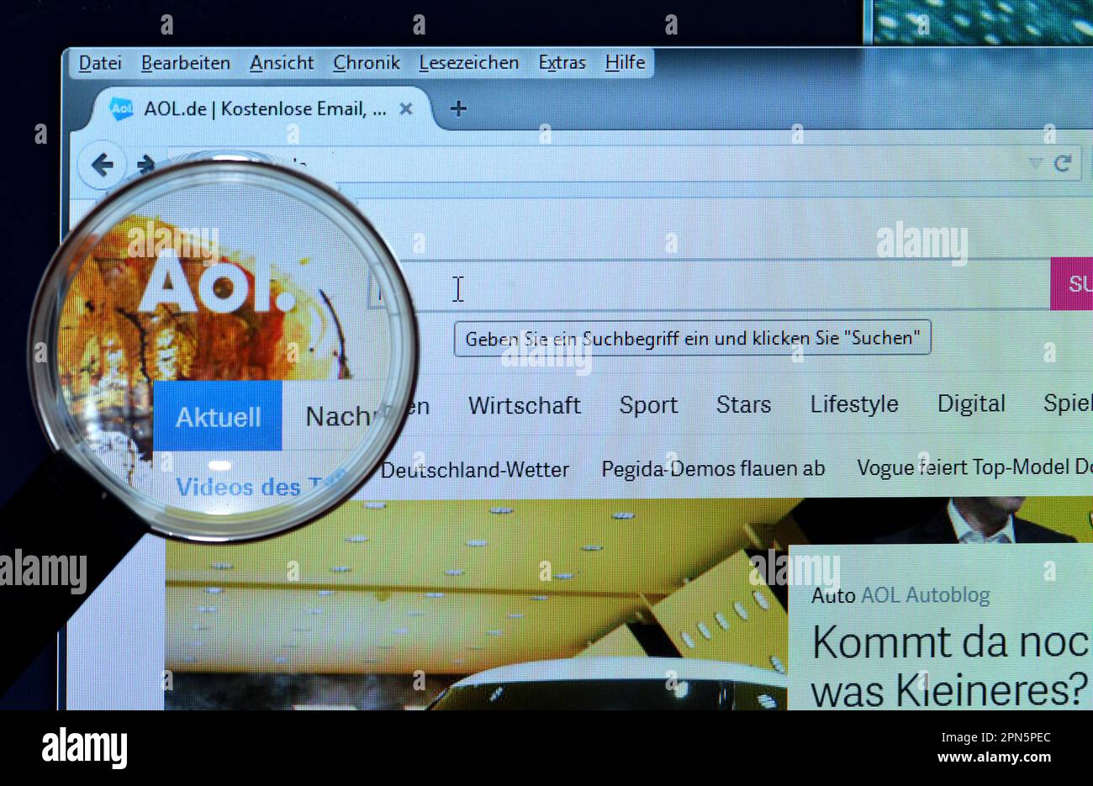Open the Digital section
The height and width of the screenshot is (786, 1093).
(x=971, y=404)
